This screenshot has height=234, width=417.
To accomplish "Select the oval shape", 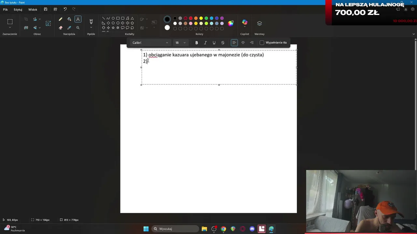I will tap(113, 18).
